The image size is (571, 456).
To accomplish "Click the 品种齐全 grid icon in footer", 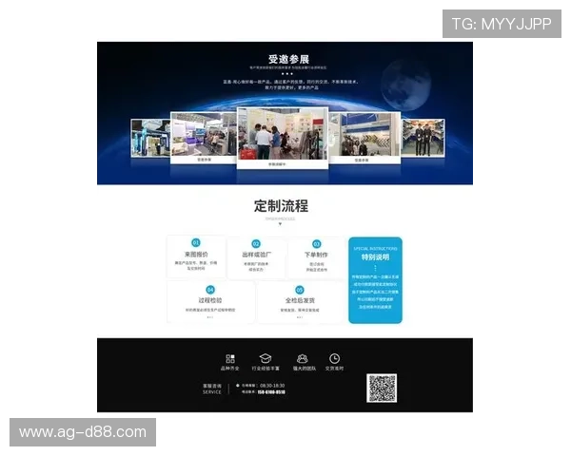I will tap(229, 358).
